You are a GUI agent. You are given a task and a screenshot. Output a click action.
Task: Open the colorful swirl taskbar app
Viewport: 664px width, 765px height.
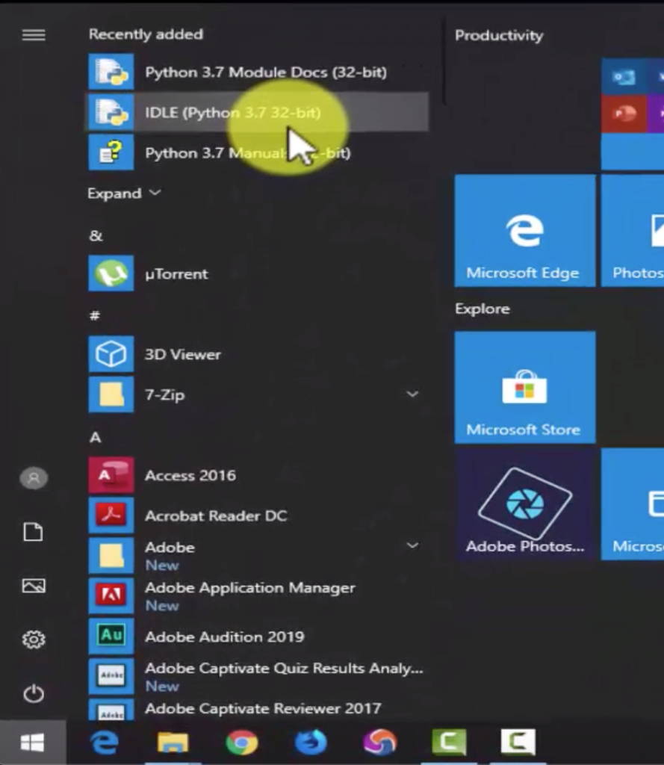pos(379,743)
